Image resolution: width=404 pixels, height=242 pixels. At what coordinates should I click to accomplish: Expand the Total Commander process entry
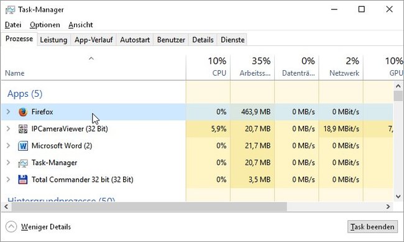[8, 180]
